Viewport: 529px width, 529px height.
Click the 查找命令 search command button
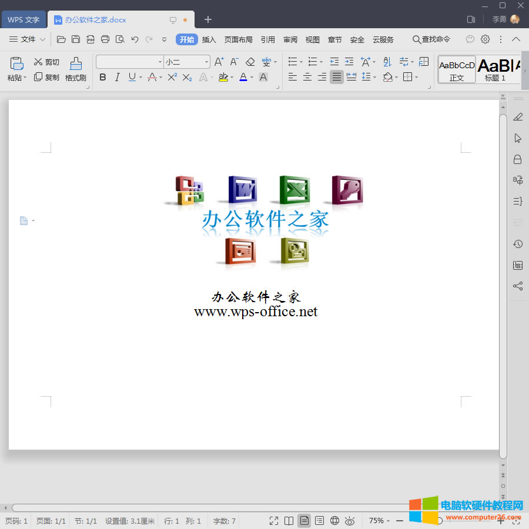click(x=431, y=39)
